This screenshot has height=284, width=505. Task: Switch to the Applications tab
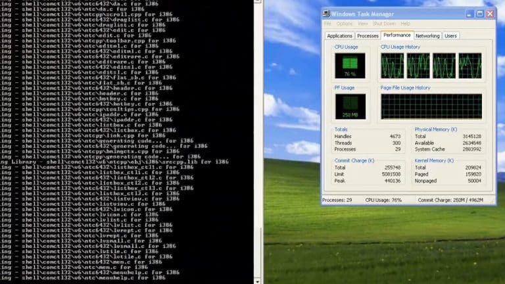point(339,36)
